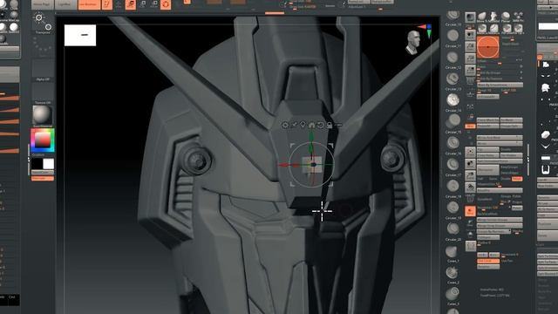Select the Move Topological brush icon
Screen dimensions: 558x314
click(481, 17)
